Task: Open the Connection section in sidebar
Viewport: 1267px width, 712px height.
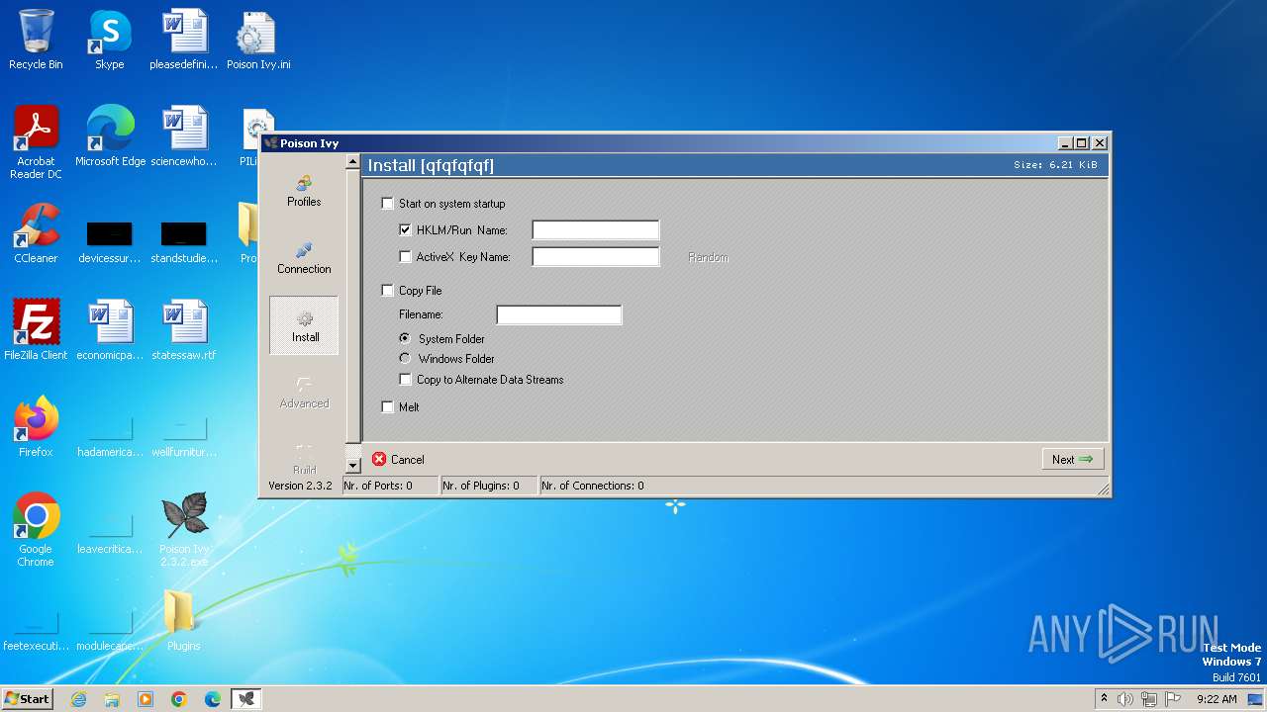Action: pos(304,257)
